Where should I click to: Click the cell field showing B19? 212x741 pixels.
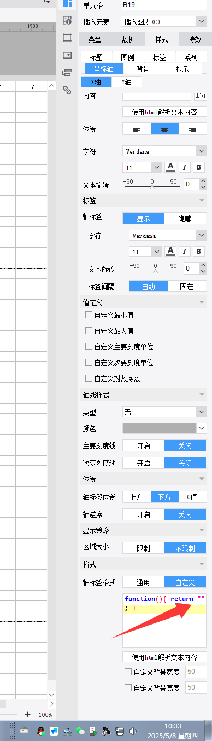click(164, 5)
